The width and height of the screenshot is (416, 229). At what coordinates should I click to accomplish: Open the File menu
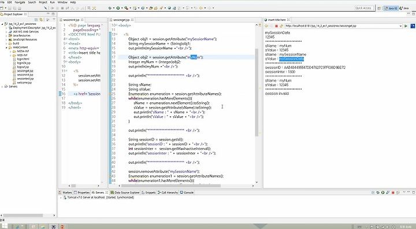[2, 2]
